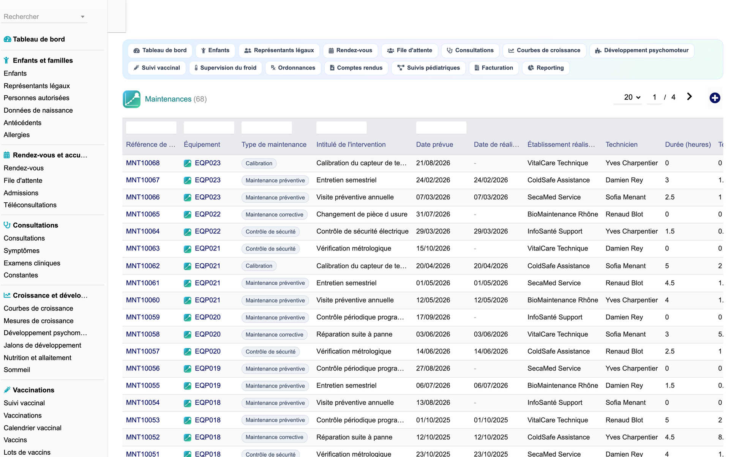This screenshot has height=457, width=739.
Task: Click equipment icon in row MNT10066
Action: [188, 197]
